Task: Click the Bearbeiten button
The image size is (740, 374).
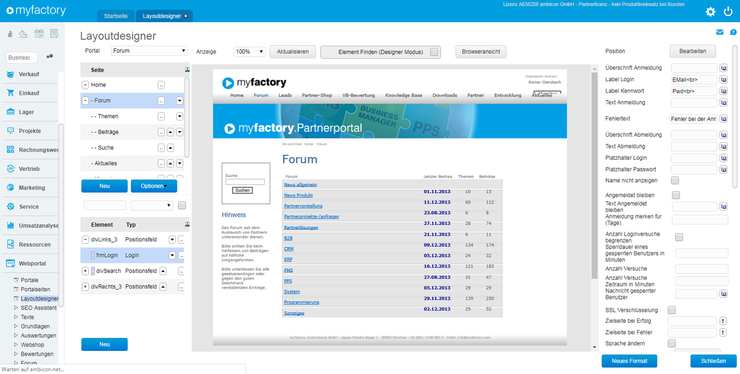Action: click(x=693, y=51)
